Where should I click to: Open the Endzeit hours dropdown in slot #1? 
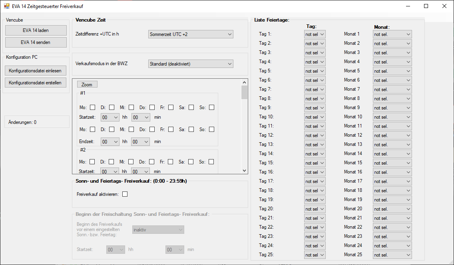coord(110,141)
